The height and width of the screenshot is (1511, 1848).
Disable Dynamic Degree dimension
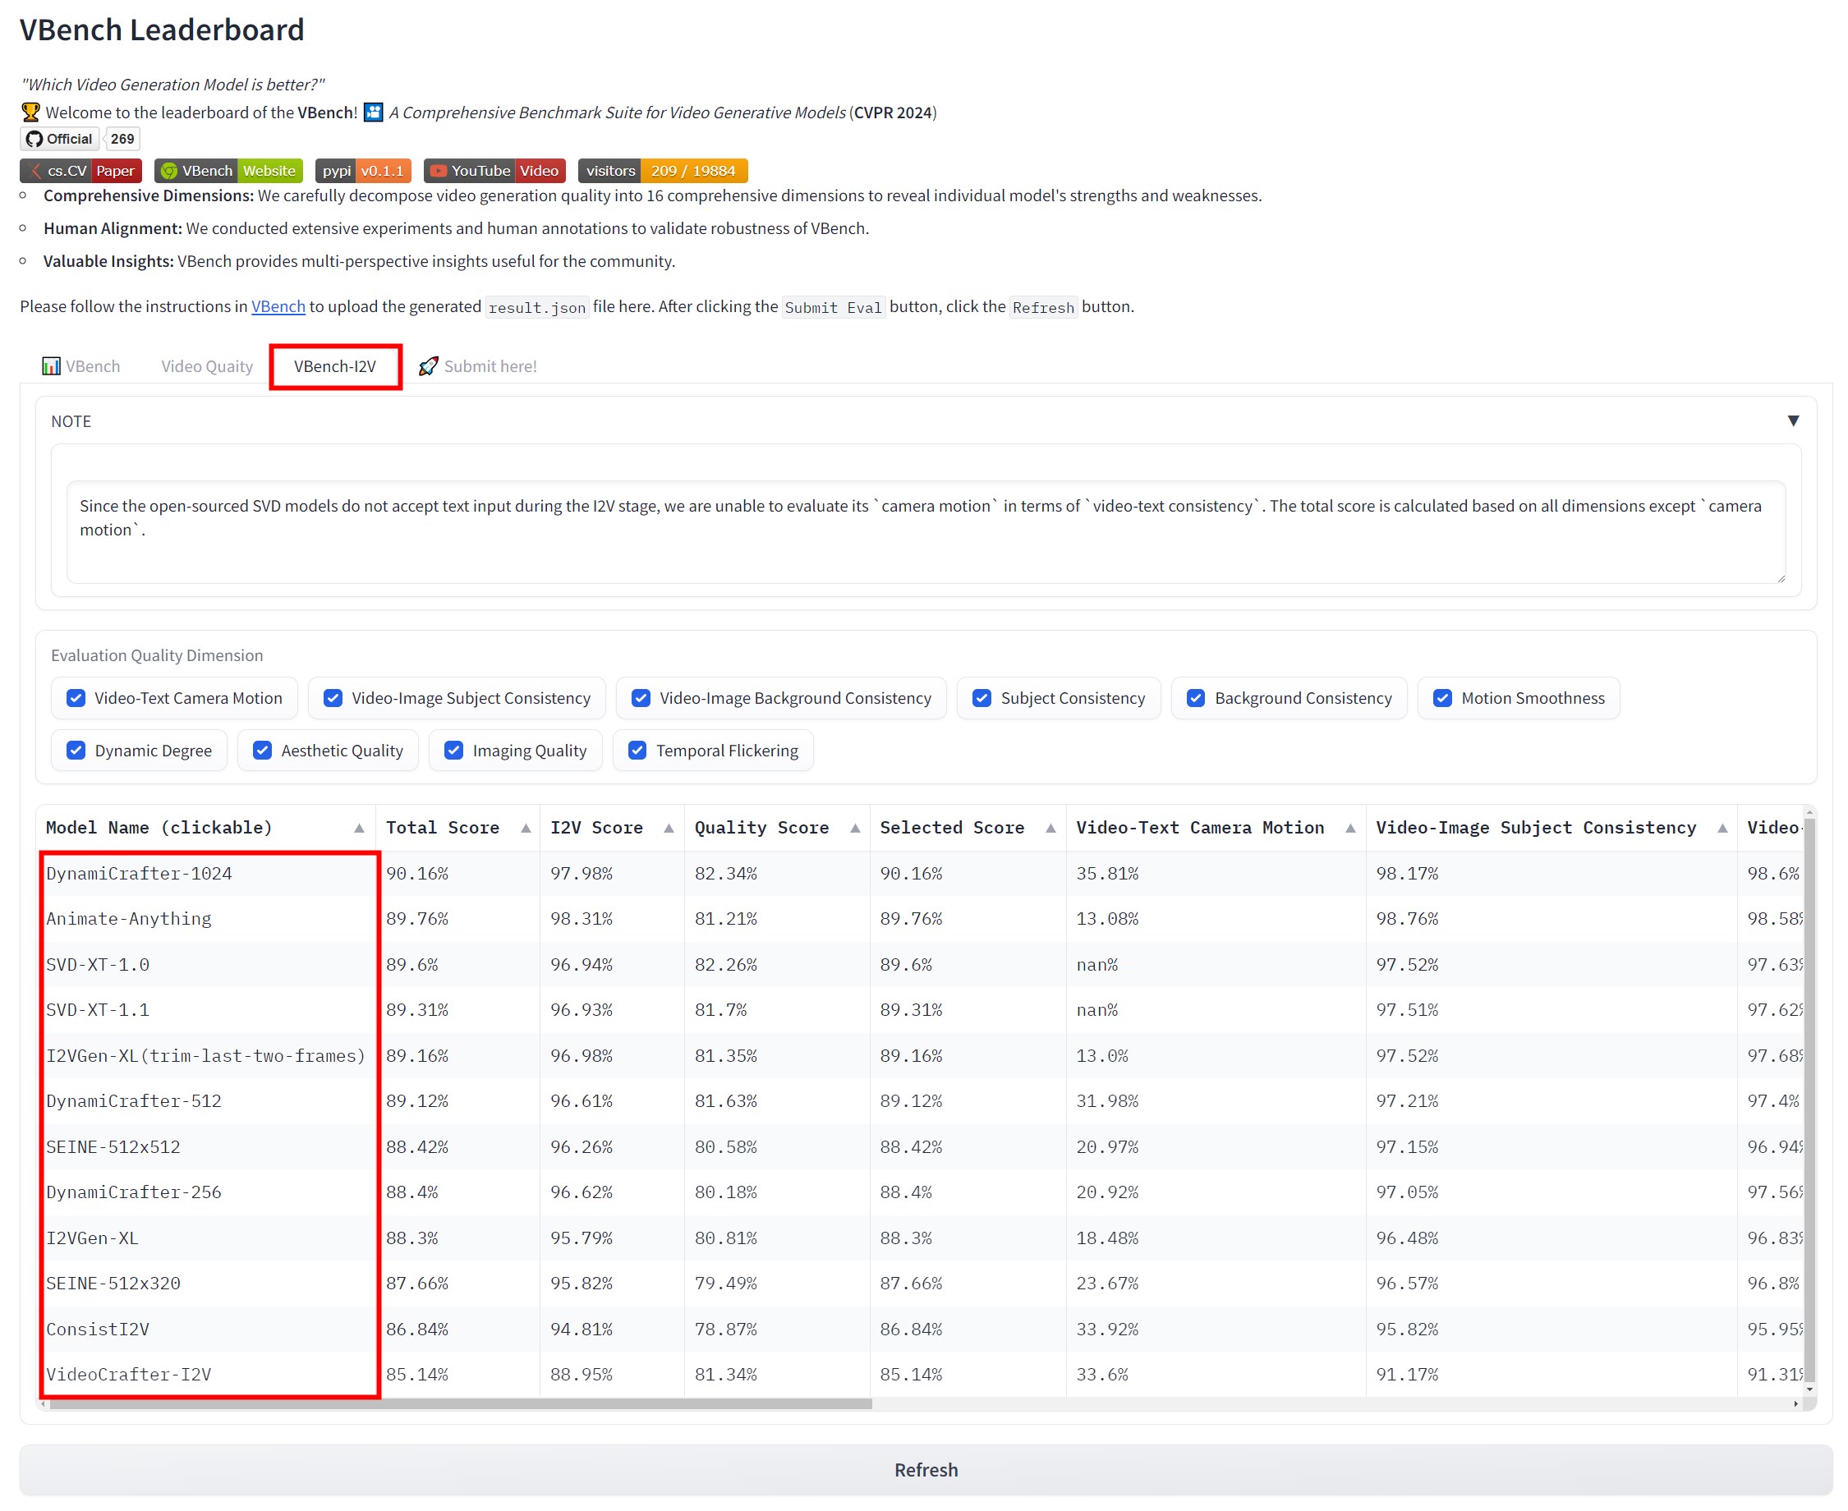tap(76, 751)
